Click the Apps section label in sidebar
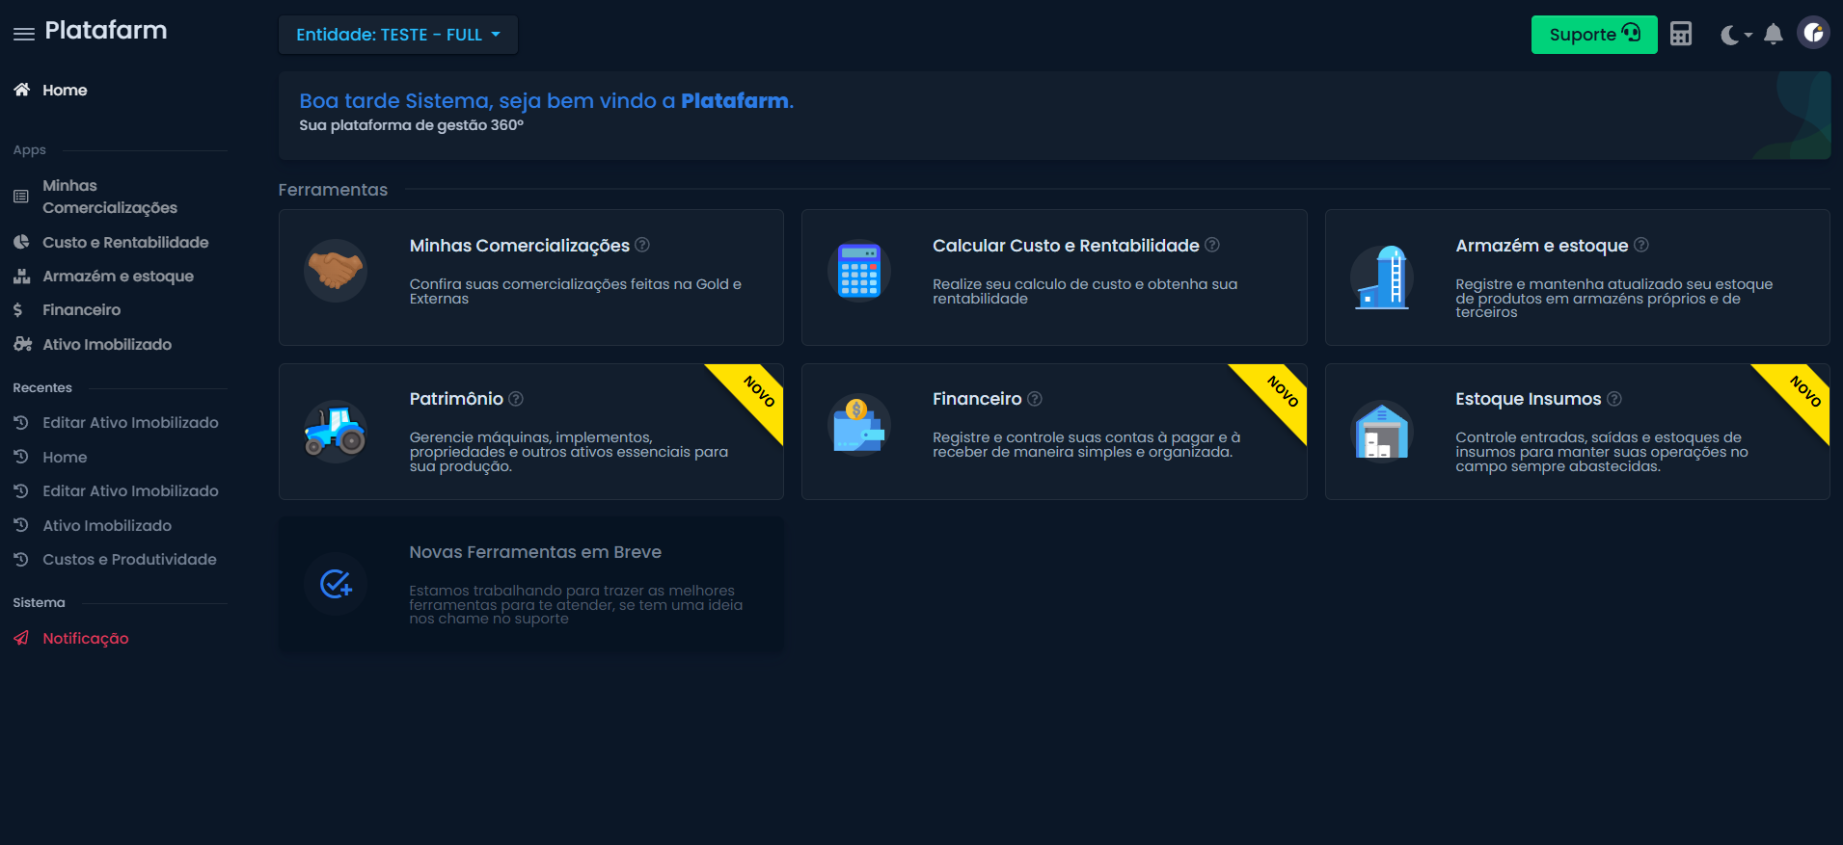Screen dimensions: 1843x845 point(30,150)
